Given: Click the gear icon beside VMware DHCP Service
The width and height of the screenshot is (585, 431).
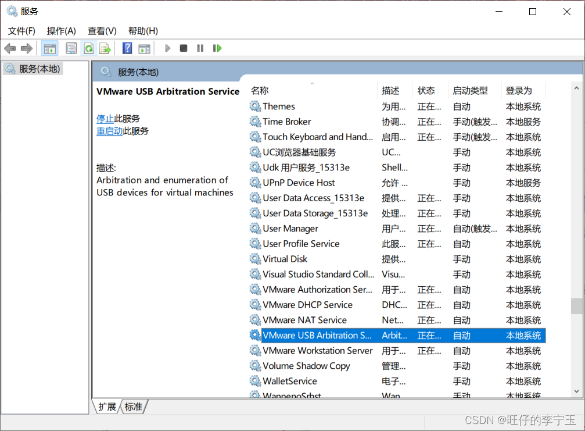Looking at the screenshot, I should [255, 305].
